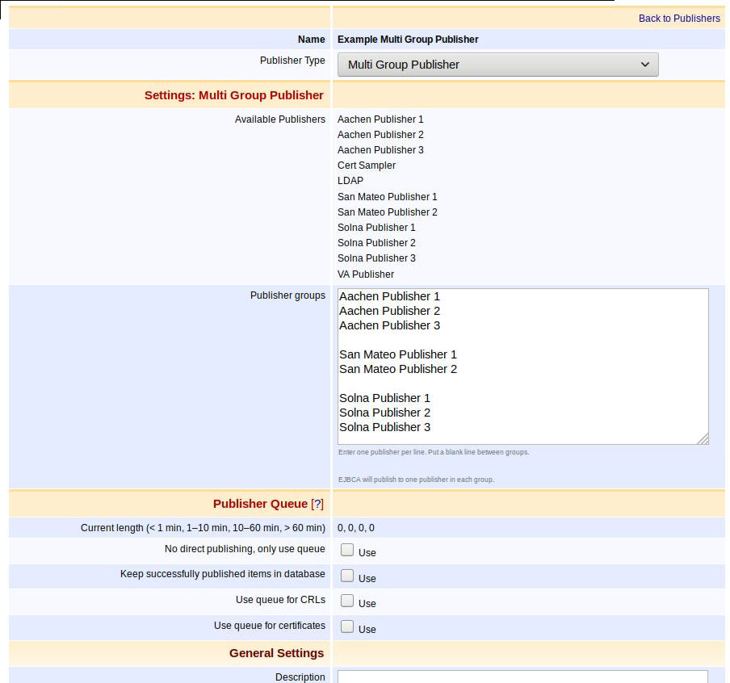Click the Back to Publishers link

678,19
